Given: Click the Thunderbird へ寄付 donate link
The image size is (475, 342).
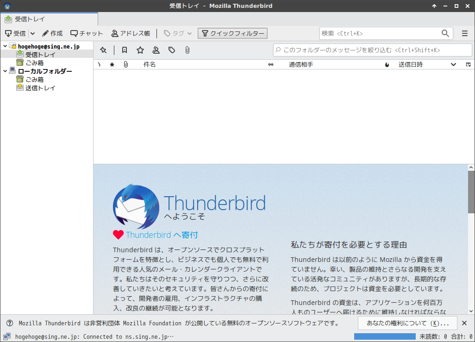Looking at the screenshot, I should [x=162, y=235].
